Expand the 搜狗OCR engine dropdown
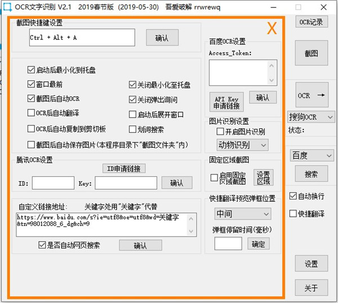Screen dimensions: 338x303 [x=311, y=117]
